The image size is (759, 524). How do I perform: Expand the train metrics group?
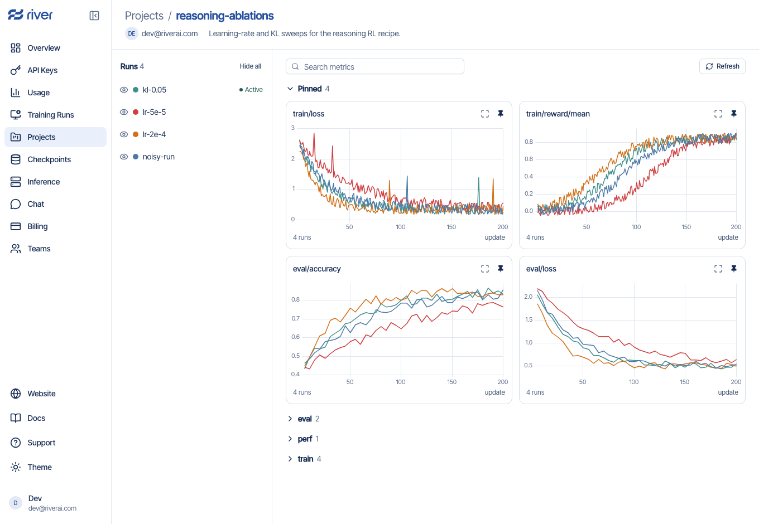click(290, 459)
